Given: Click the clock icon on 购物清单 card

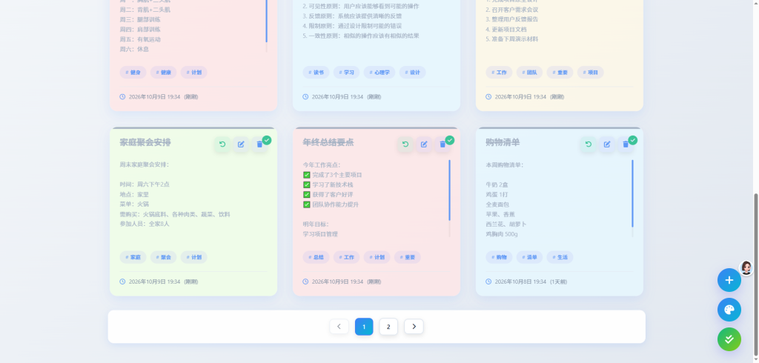Looking at the screenshot, I should coord(488,282).
